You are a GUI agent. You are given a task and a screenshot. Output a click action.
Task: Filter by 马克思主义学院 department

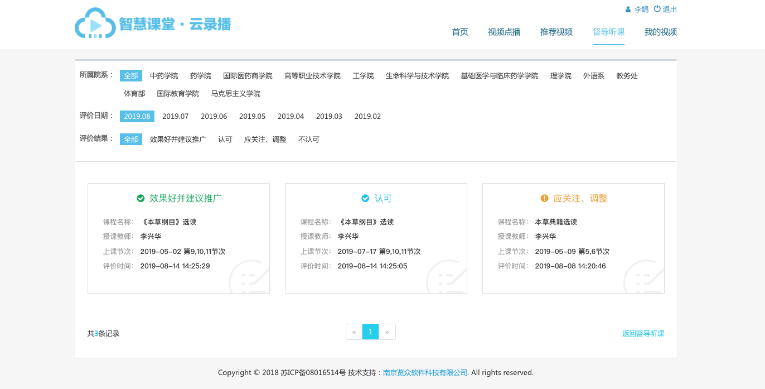[235, 94]
